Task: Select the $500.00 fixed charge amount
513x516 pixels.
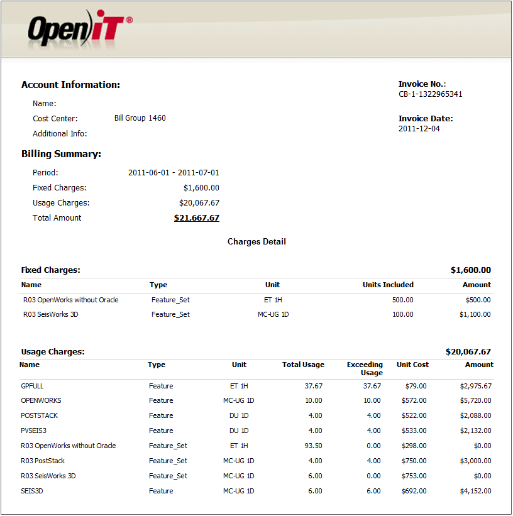Action: pos(478,300)
